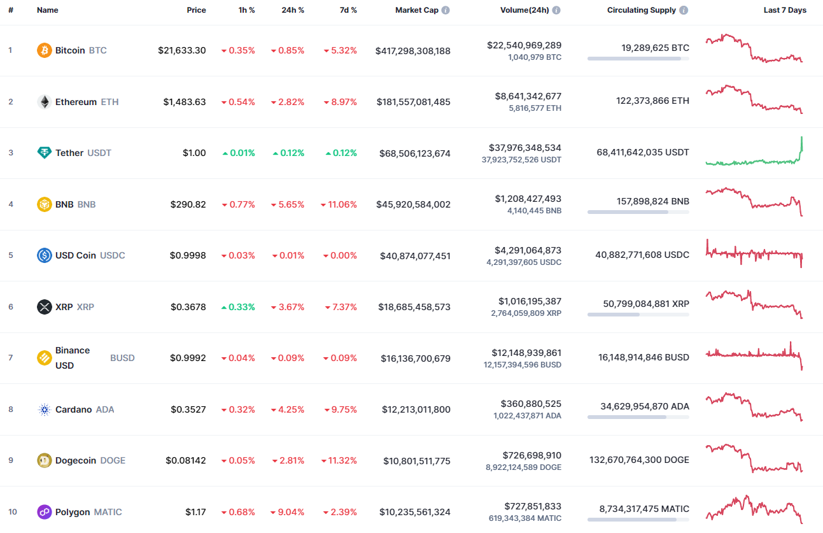Select the Tether logo icon

coord(43,153)
